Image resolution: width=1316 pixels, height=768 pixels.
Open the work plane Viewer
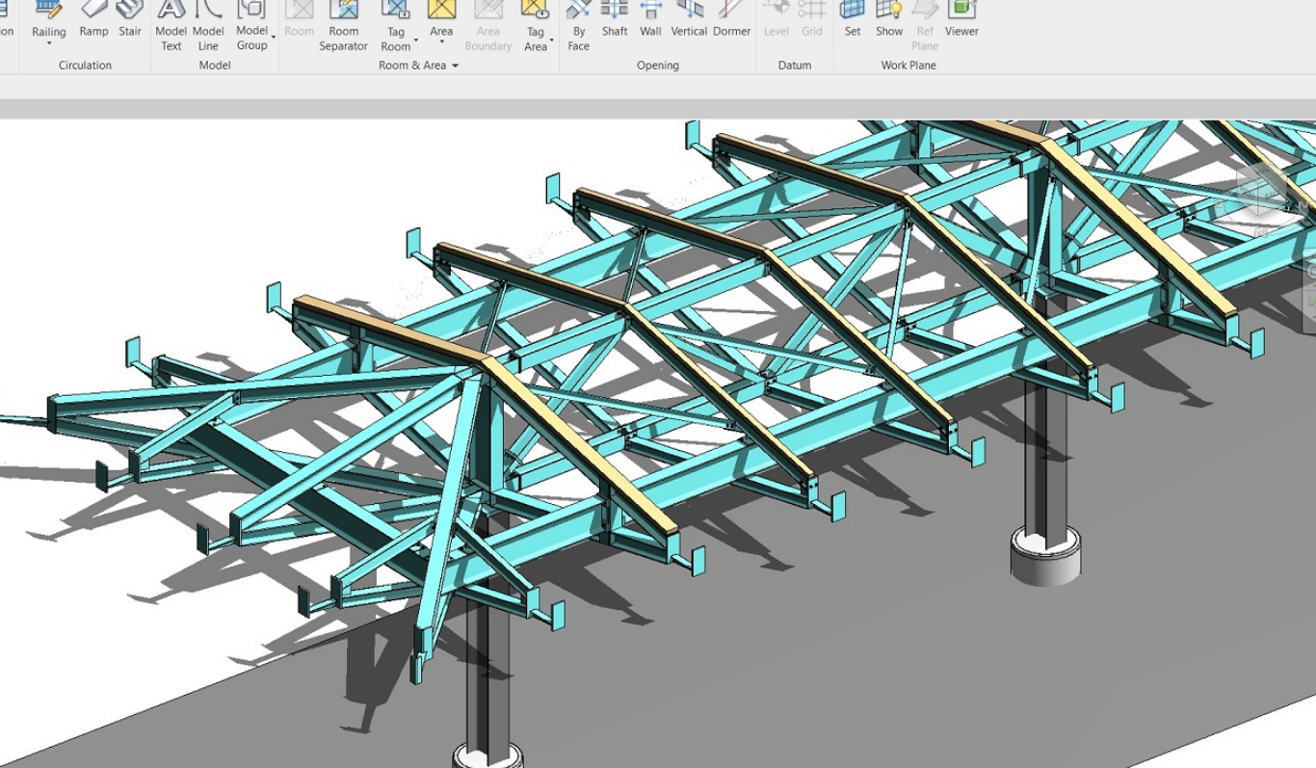pyautogui.click(x=961, y=19)
